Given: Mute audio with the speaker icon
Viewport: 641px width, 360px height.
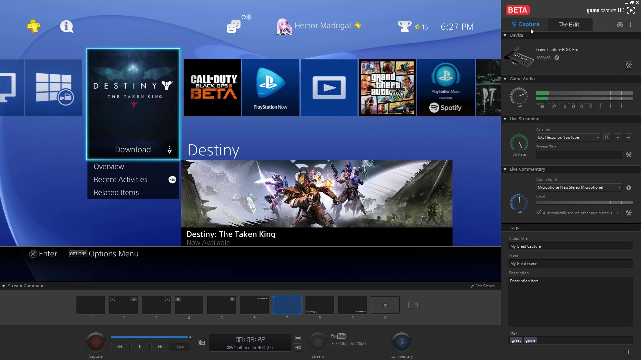Looking at the screenshot, I should 298,347.
